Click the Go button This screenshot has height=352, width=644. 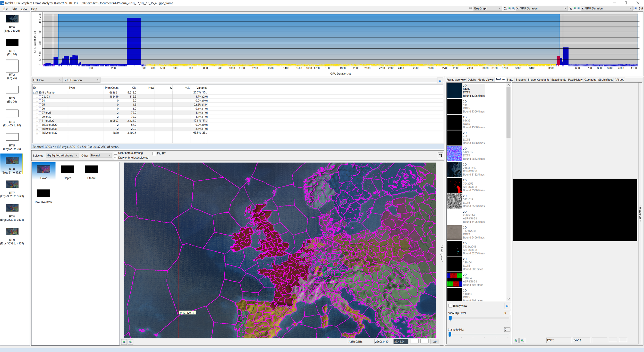point(435,342)
